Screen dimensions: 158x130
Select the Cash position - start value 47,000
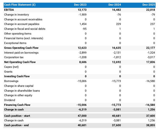82,116
